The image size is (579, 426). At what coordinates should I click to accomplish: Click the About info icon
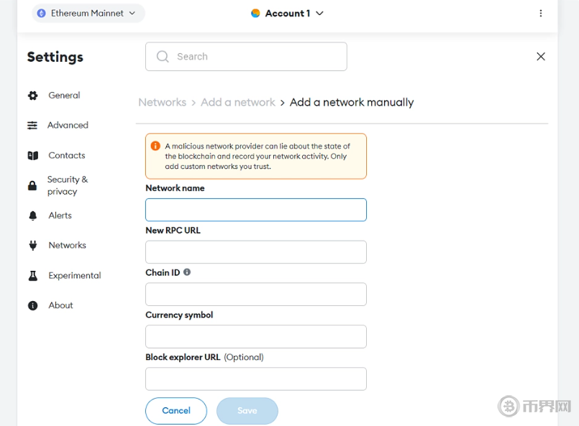32,306
